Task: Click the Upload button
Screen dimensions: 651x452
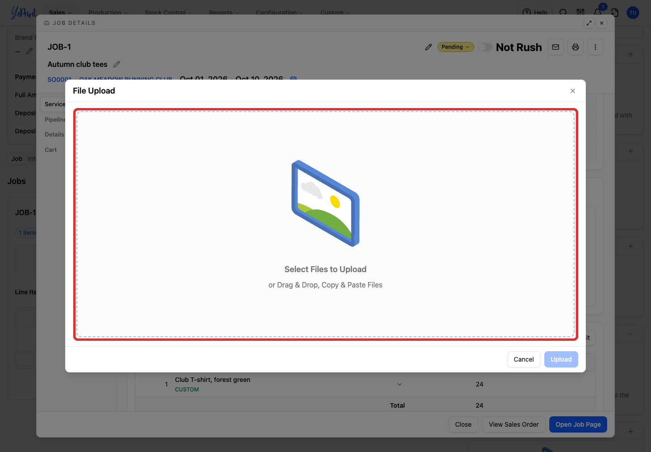Action: pyautogui.click(x=561, y=359)
